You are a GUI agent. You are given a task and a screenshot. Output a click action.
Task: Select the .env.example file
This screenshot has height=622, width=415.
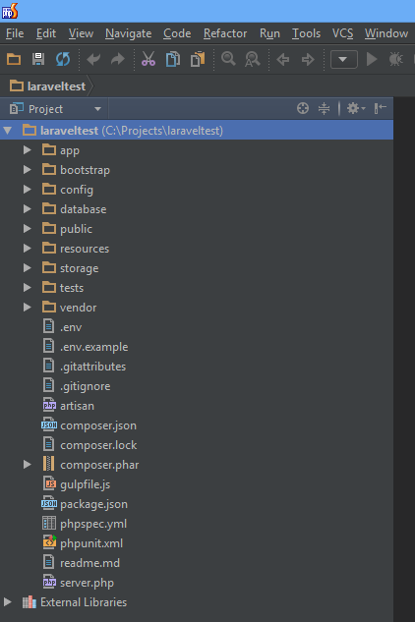[94, 347]
